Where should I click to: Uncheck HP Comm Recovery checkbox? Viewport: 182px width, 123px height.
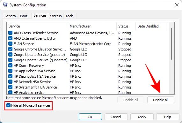[x=10, y=65]
